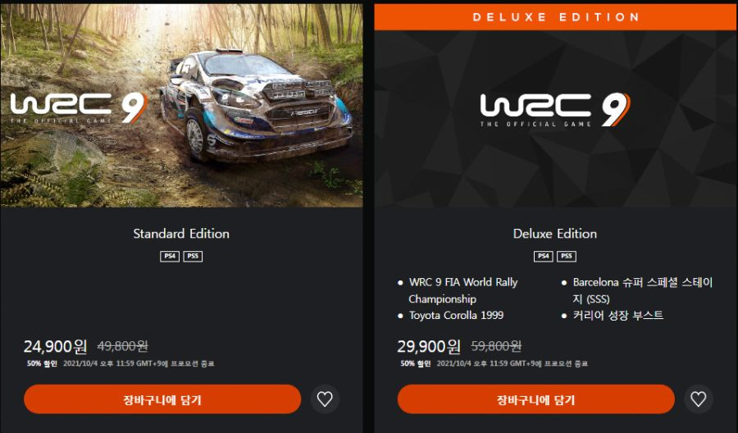Click the WRC 9 FIA World Rally Championship item

[463, 290]
